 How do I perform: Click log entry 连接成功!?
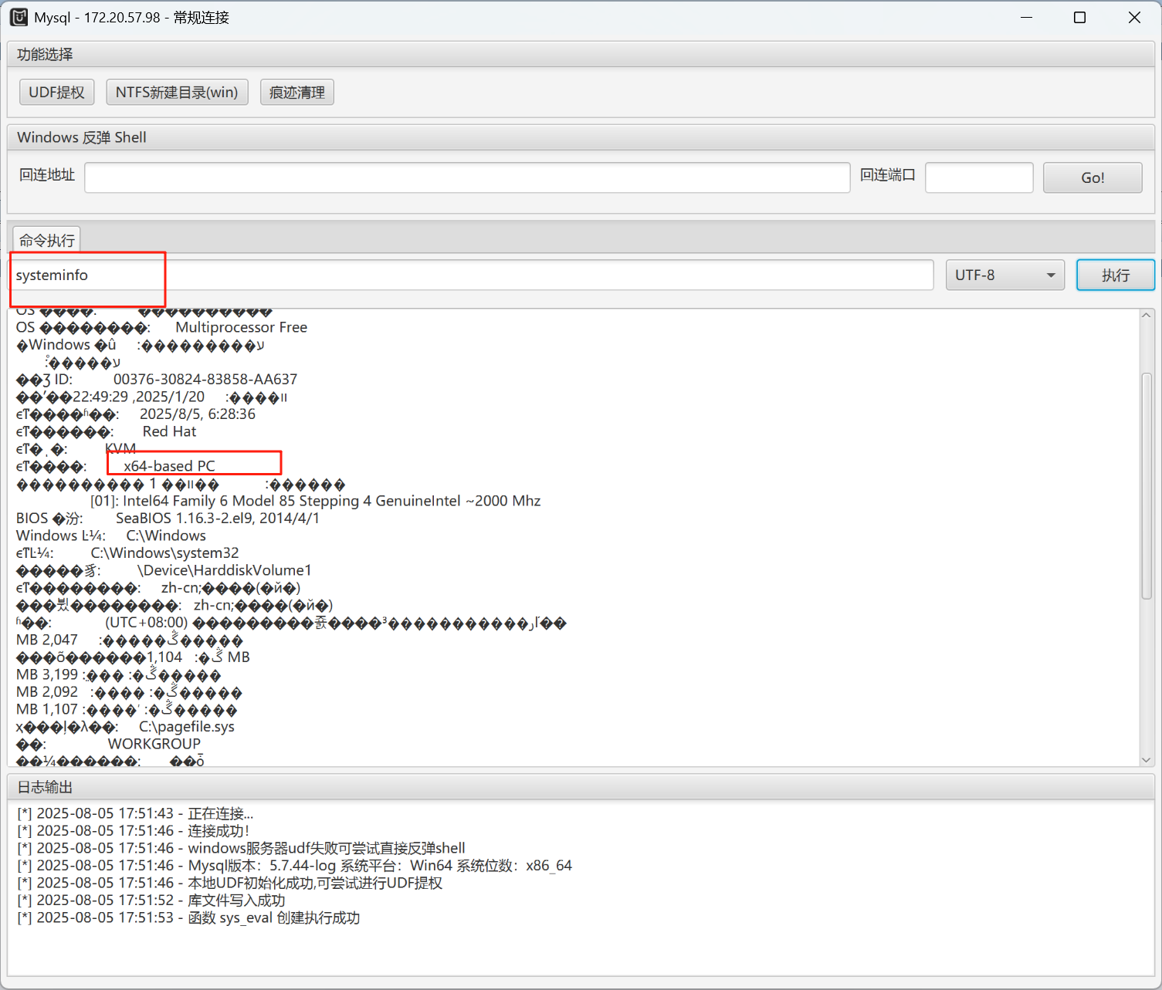click(x=134, y=831)
